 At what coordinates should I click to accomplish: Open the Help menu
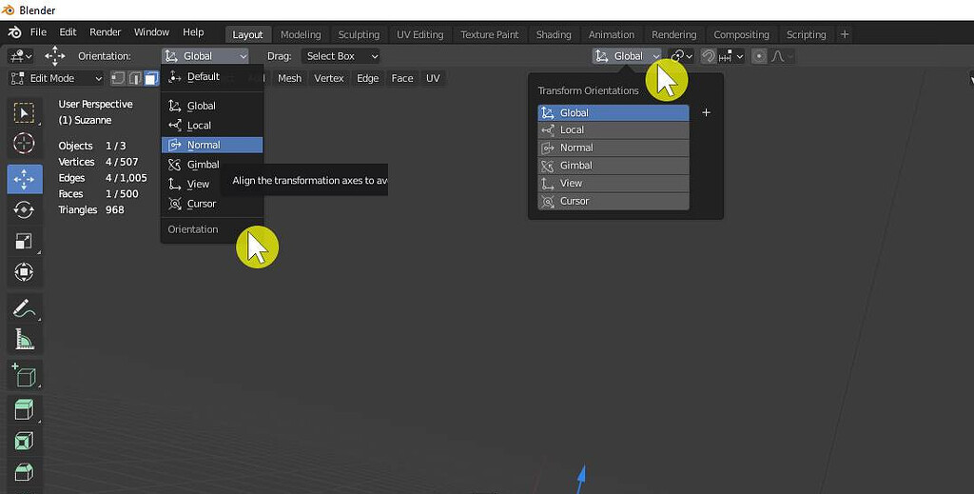click(193, 32)
